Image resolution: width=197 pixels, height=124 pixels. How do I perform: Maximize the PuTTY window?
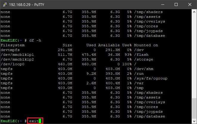(x=176, y=5)
